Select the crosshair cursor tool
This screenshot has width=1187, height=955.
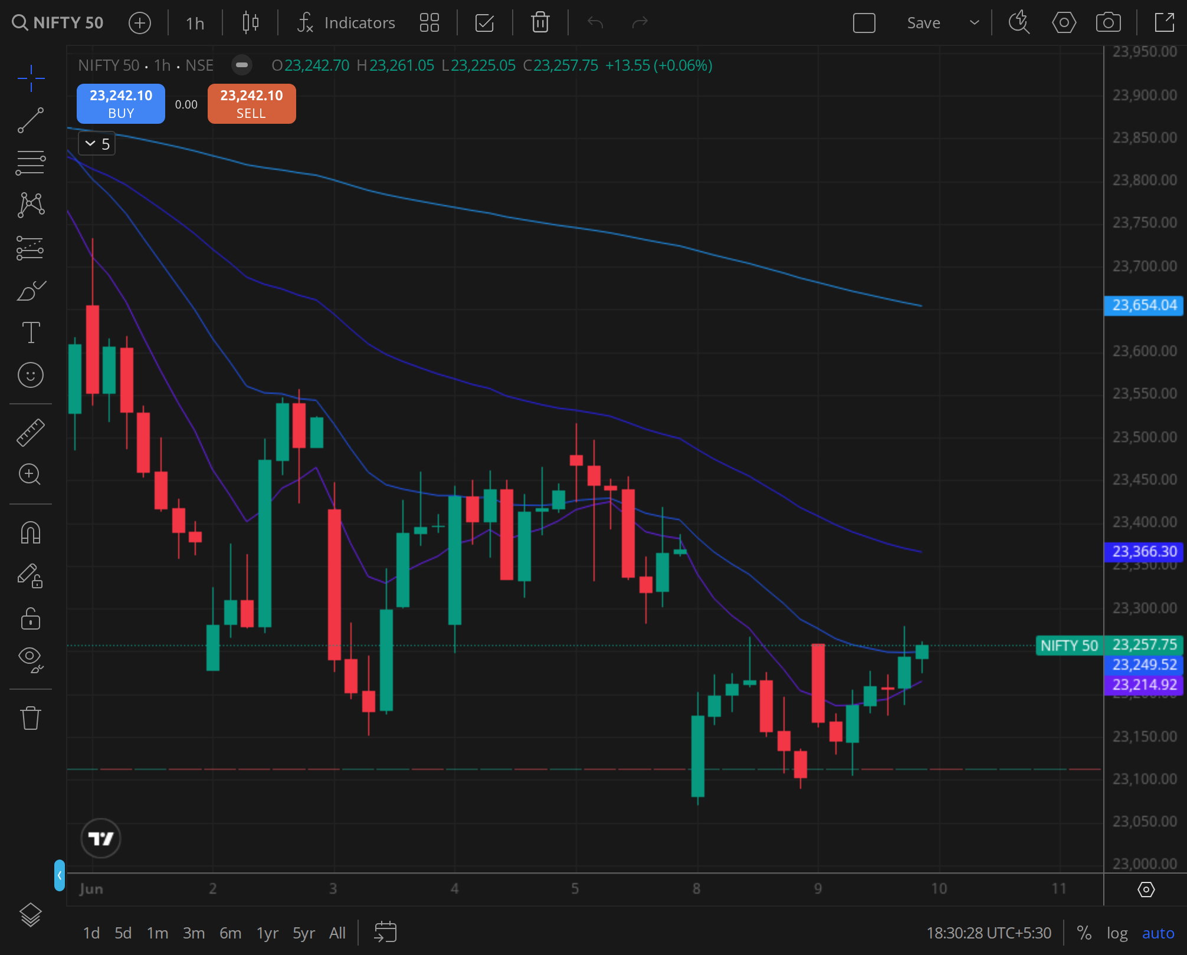[x=31, y=78]
